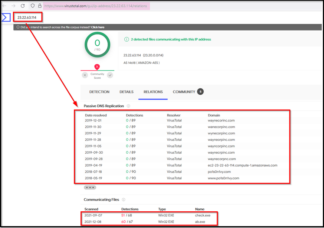Vote malicious with the X community button
This screenshot has height=228, width=324.
coord(85,75)
